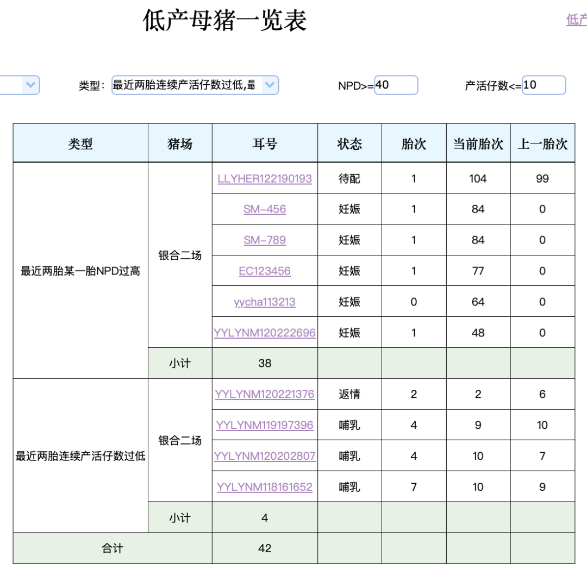Focus the 产活仔数<= input box

pos(544,85)
